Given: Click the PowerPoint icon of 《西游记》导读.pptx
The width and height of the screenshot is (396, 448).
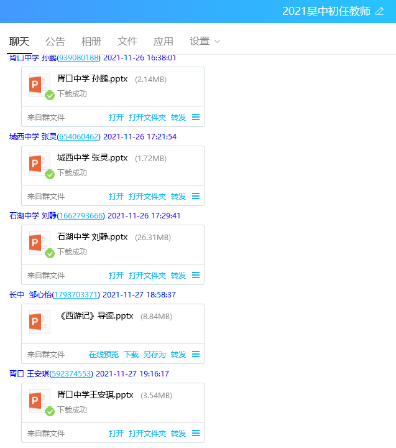Looking at the screenshot, I should pyautogui.click(x=40, y=322).
